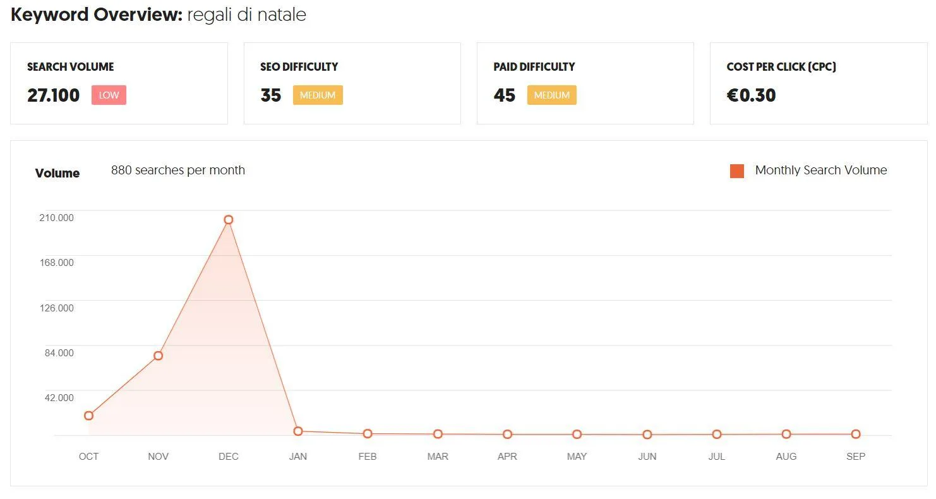The image size is (936, 499).
Task: Click the MEDIUM badge under SEO Difficulty
Action: (318, 95)
